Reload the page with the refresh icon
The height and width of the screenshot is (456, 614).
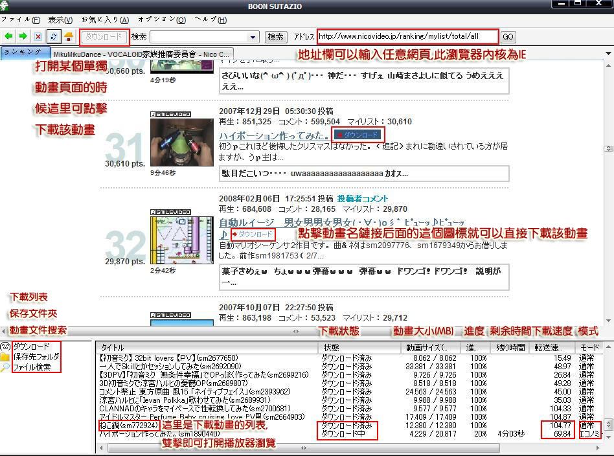pos(53,37)
